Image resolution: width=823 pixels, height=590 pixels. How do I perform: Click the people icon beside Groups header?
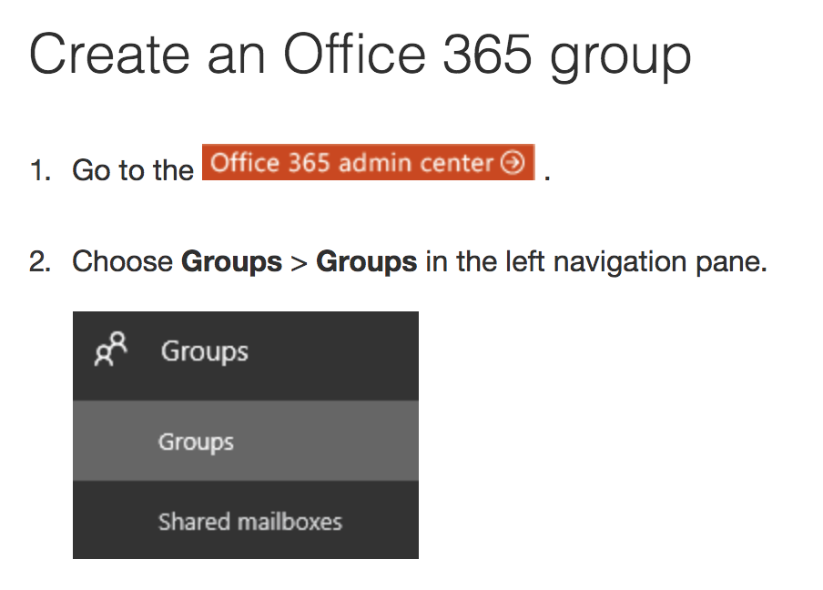(111, 349)
